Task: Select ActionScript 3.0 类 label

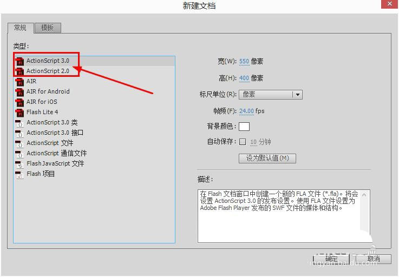Action: click(52, 122)
